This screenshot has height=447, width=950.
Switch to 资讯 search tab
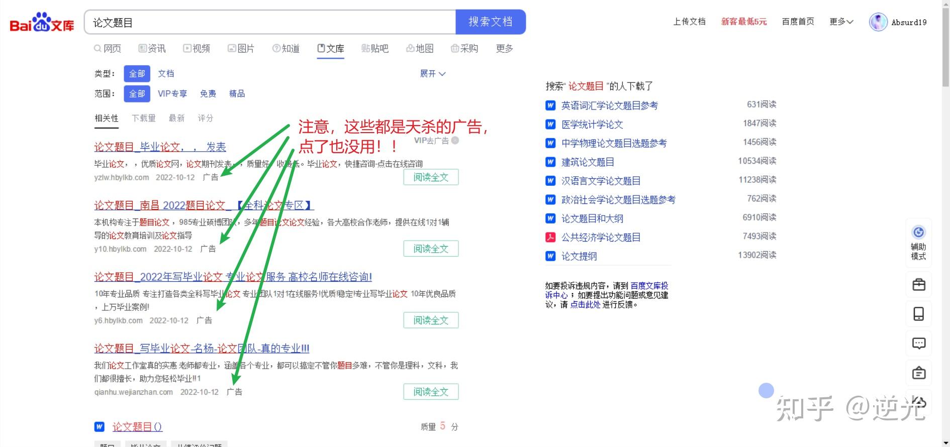(x=152, y=48)
